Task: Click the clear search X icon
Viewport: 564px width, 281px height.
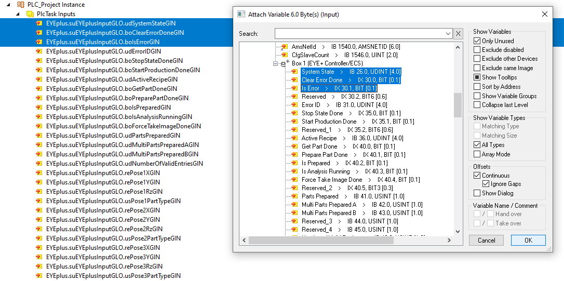Action: click(458, 34)
